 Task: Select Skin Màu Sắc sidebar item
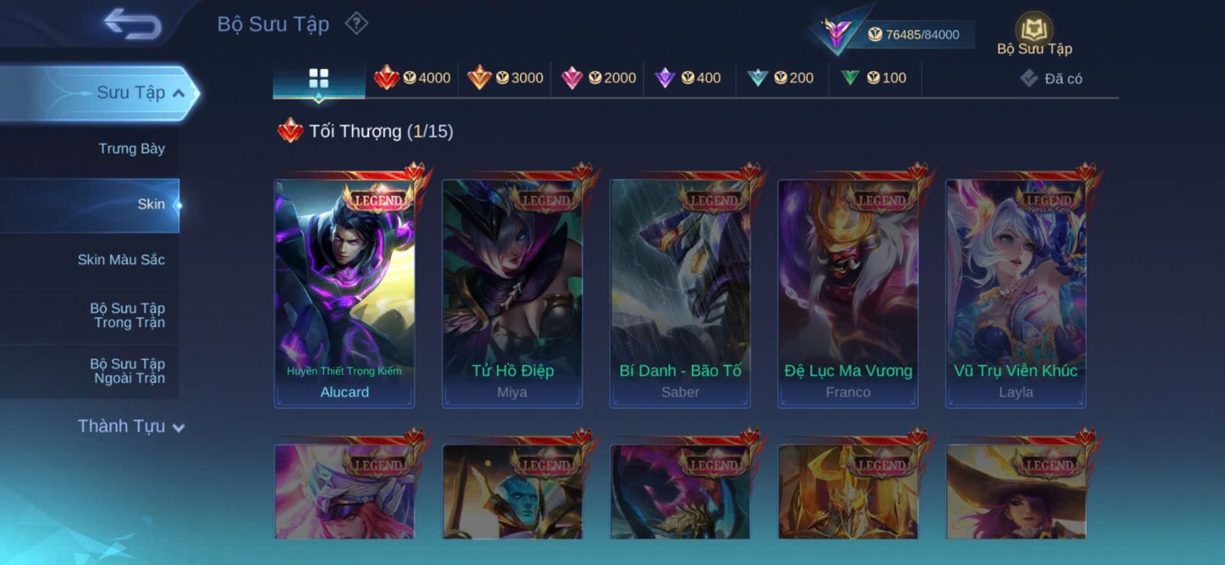click(121, 260)
